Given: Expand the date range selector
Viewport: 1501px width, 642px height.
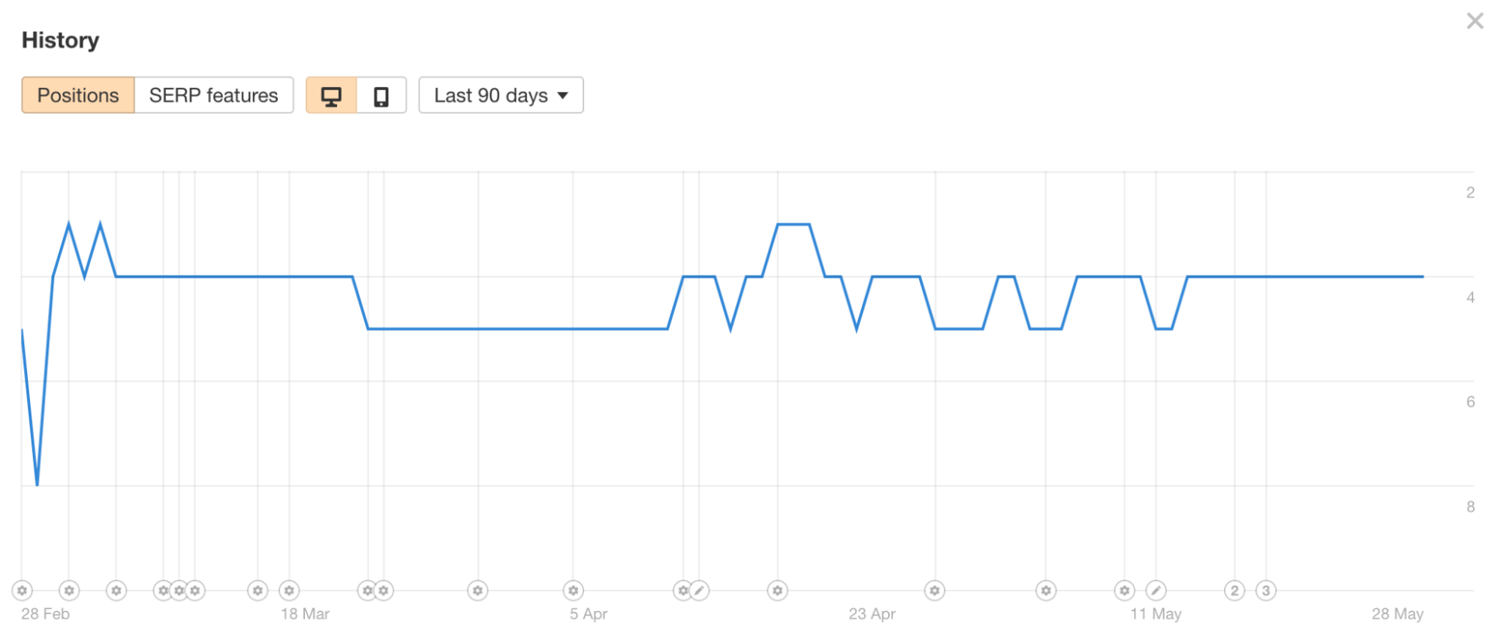Looking at the screenshot, I should (500, 95).
